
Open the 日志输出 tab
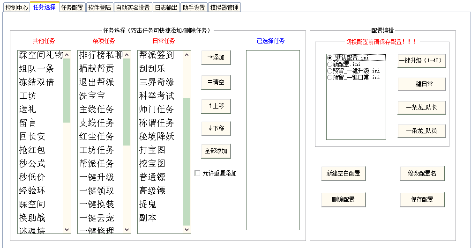[x=166, y=7]
